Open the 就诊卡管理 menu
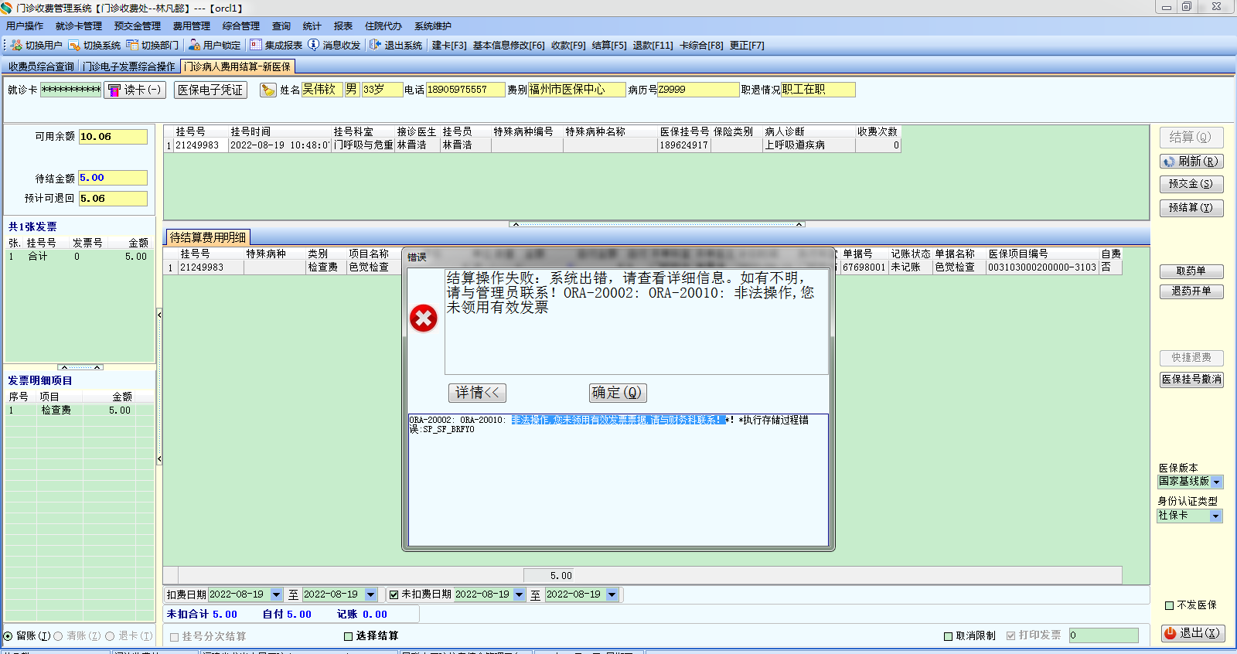Image resolution: width=1237 pixels, height=654 pixels. 79,26
